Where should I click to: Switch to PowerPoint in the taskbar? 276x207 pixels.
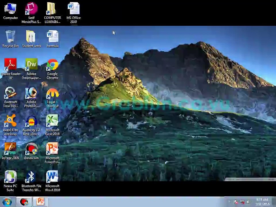[40, 202]
